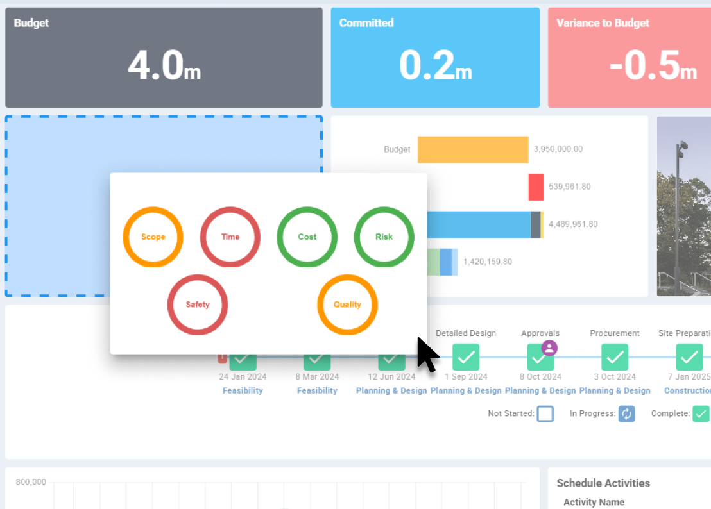Image resolution: width=711 pixels, height=509 pixels.
Task: Click the Site Preparation milestone marker
Action: click(689, 357)
